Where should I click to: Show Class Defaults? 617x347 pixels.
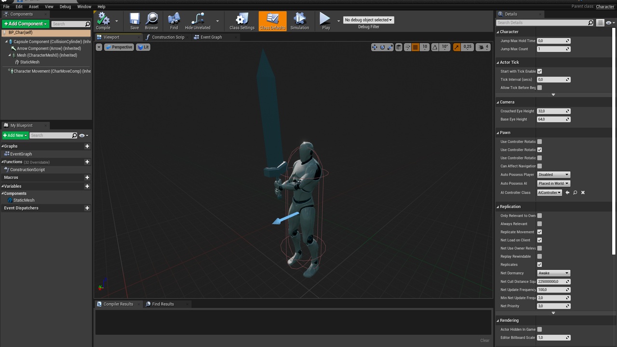click(272, 21)
